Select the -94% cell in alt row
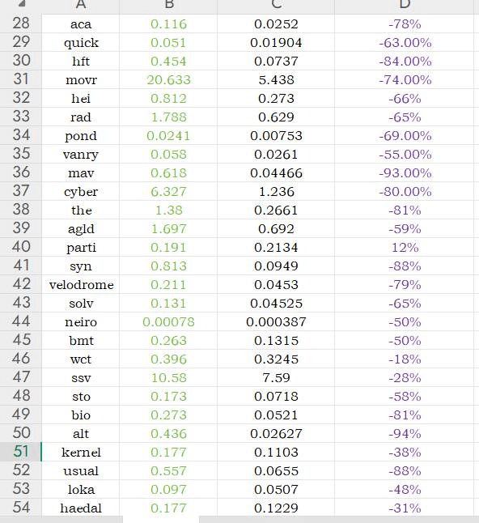 click(x=405, y=433)
